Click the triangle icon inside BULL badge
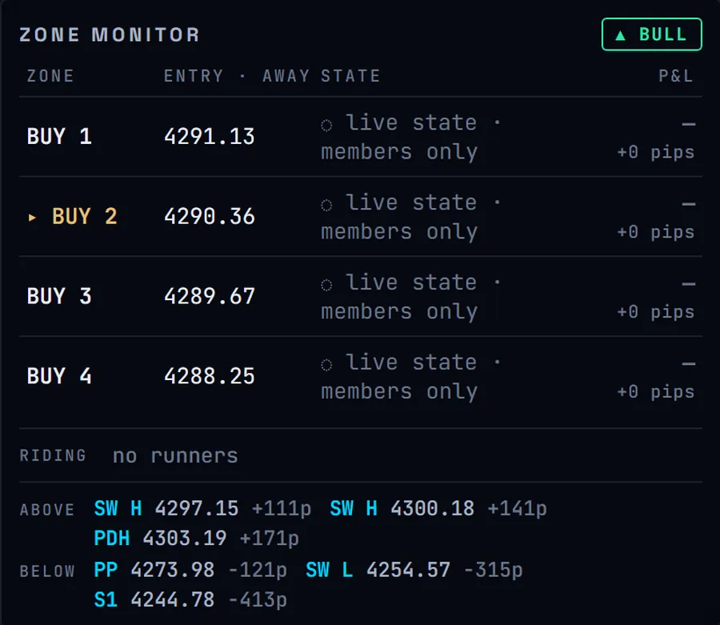Image resolution: width=720 pixels, height=625 pixels. point(620,35)
